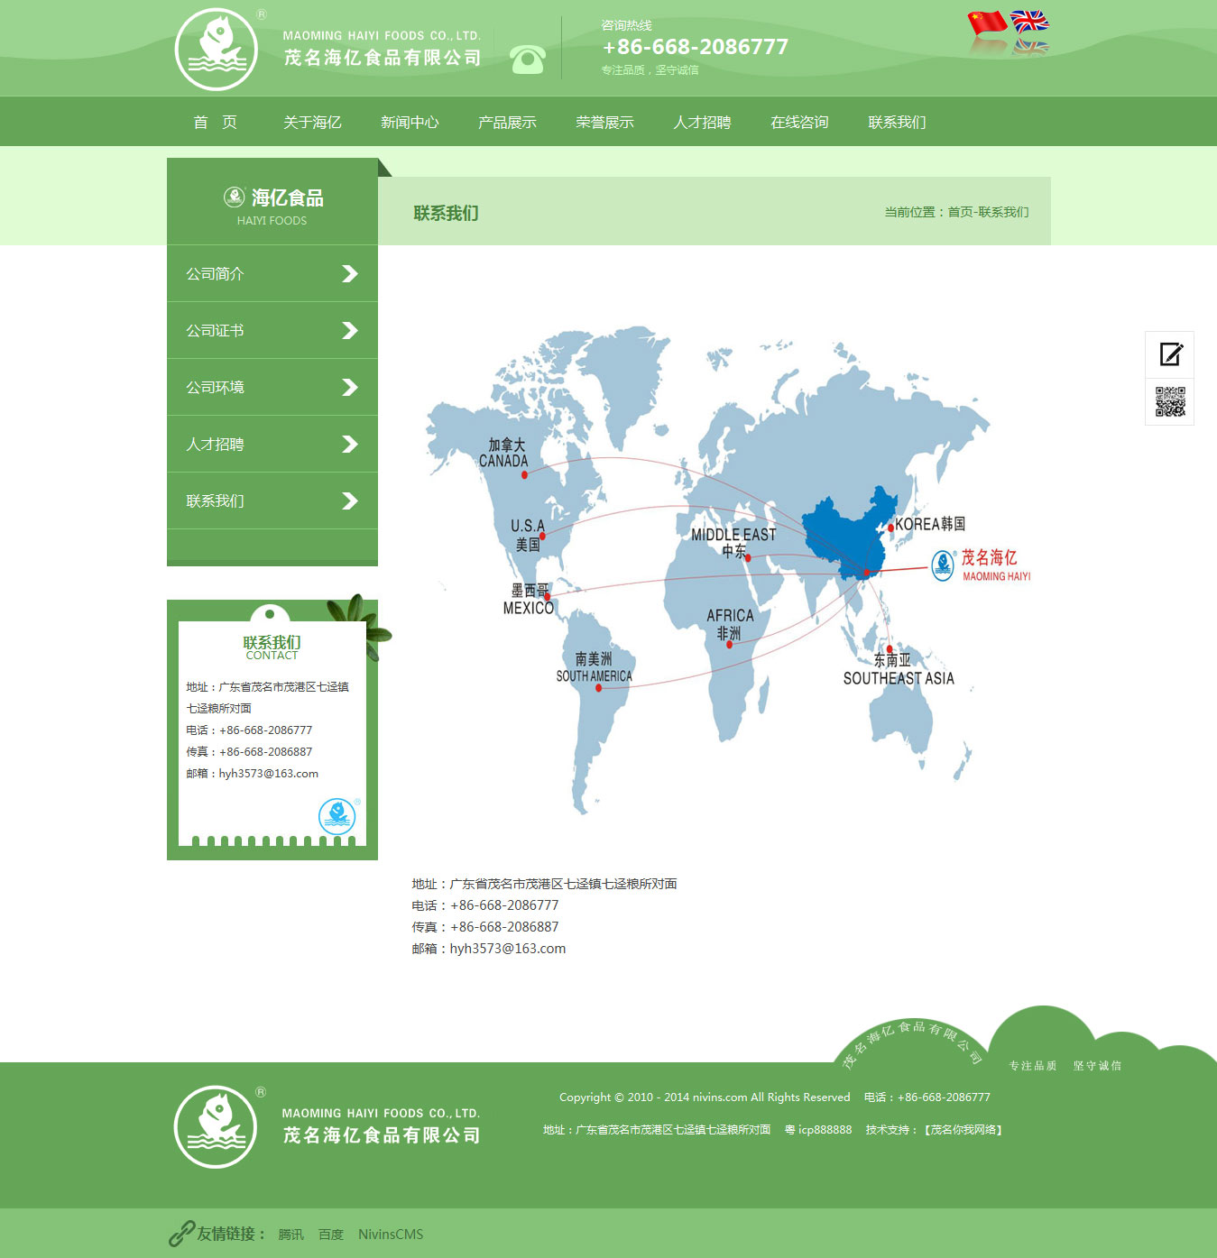The height and width of the screenshot is (1258, 1217).
Task: Click the footer company fish logo
Action: [x=217, y=1126]
